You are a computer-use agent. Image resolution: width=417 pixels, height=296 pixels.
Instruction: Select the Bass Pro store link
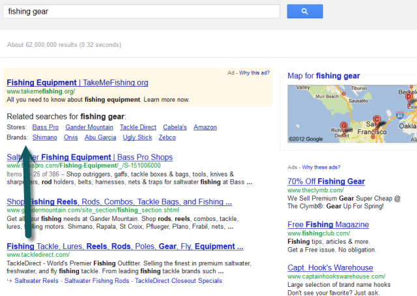[45, 127]
